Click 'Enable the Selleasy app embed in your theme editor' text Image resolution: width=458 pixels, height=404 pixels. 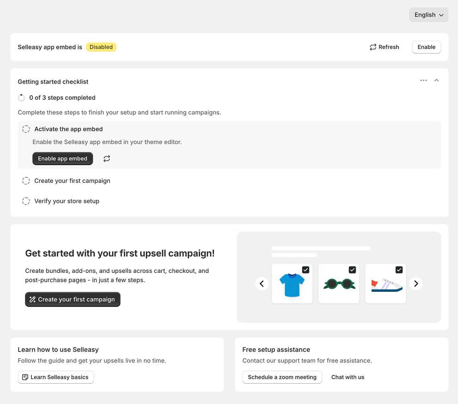tap(107, 142)
